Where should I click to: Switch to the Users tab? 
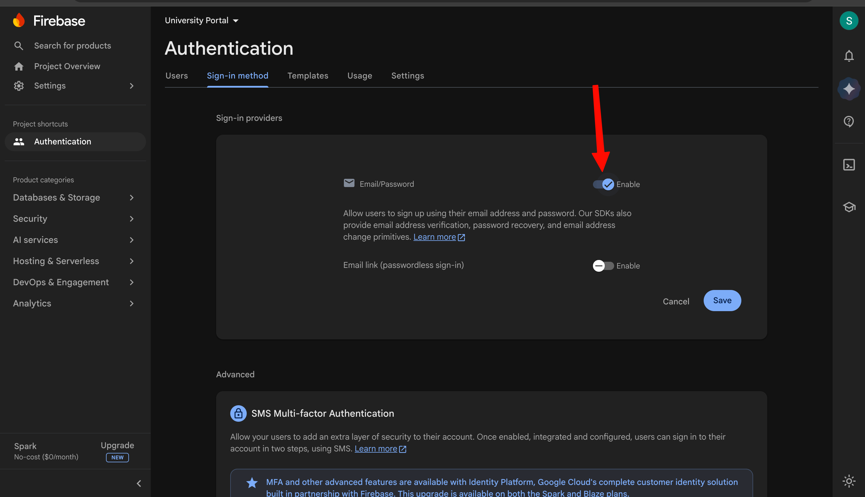(x=177, y=76)
